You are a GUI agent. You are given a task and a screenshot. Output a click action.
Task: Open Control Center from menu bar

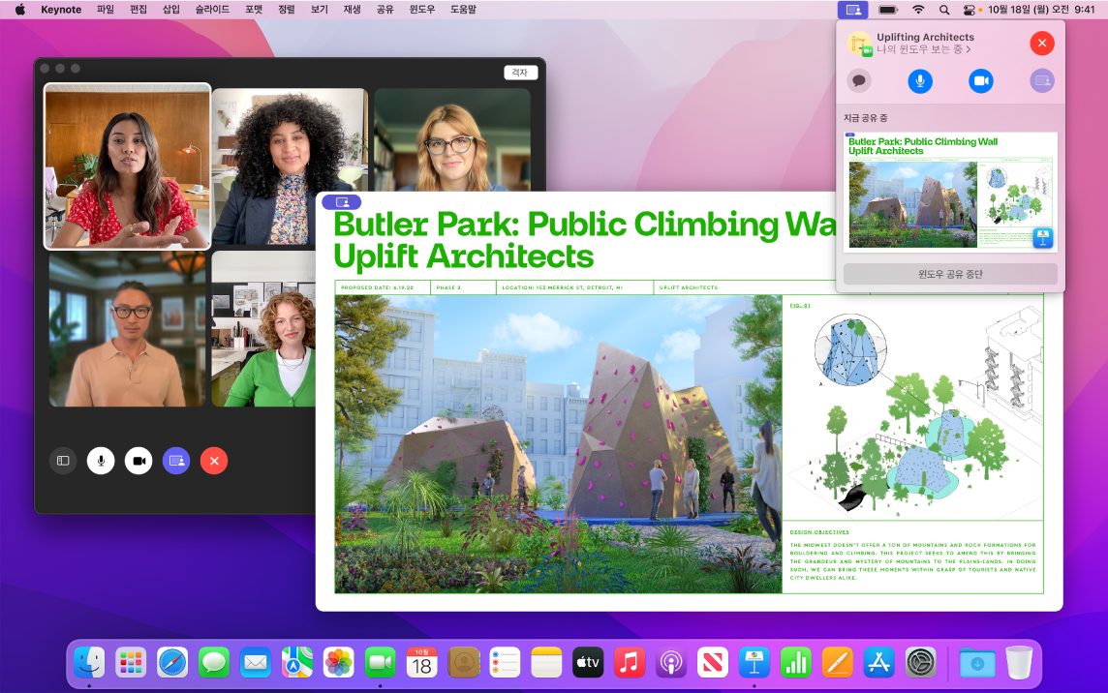pos(969,9)
